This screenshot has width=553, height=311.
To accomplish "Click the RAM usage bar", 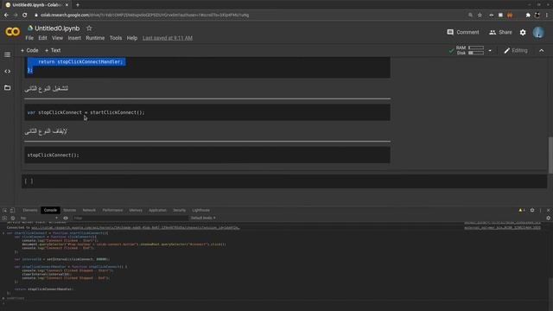I will (x=476, y=48).
